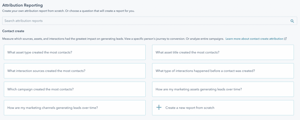
Task: Click the 'Measure which sources, assets' description text
Action: point(113,39)
